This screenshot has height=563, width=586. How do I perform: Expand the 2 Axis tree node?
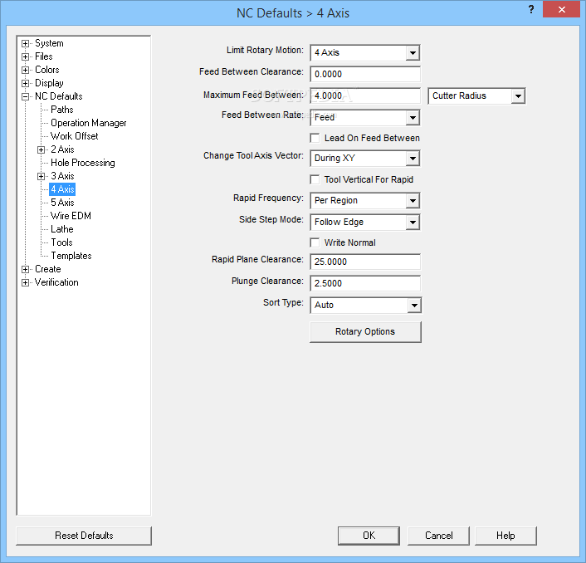coord(42,149)
